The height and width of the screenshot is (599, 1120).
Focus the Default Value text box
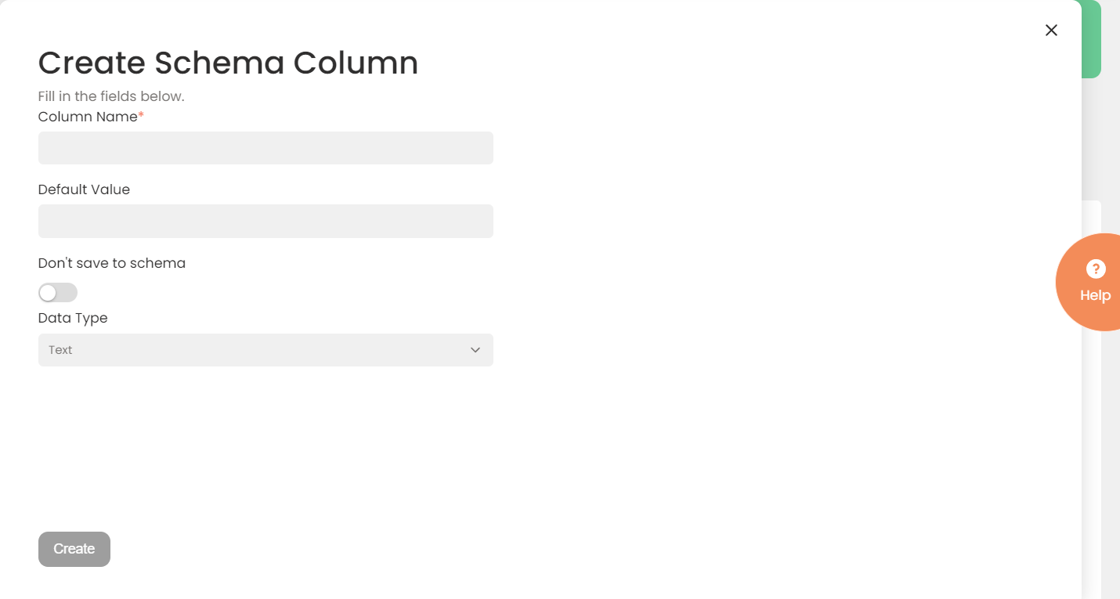point(266,221)
